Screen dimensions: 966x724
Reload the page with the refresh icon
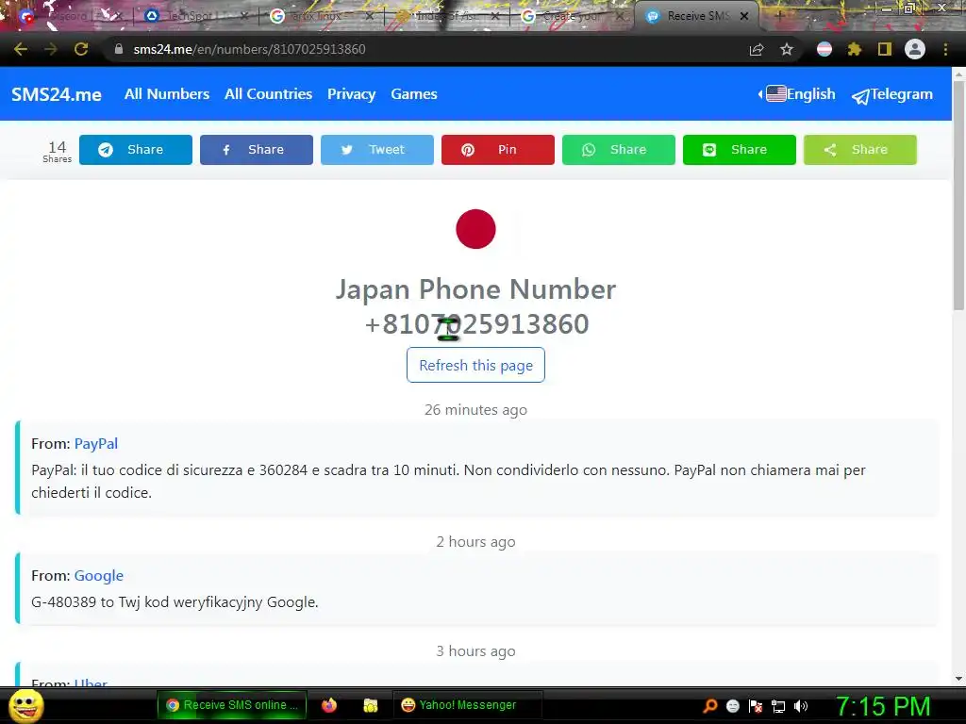[81, 49]
